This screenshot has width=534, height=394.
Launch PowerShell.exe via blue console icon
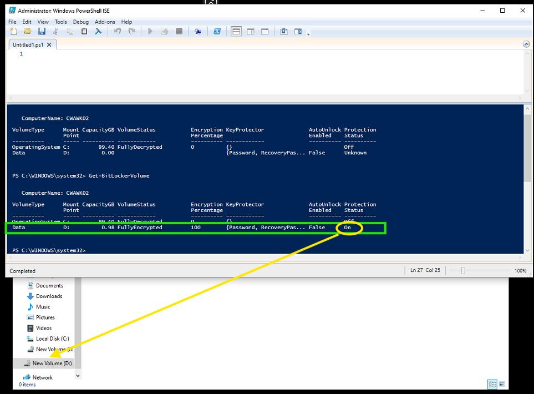coord(217,32)
